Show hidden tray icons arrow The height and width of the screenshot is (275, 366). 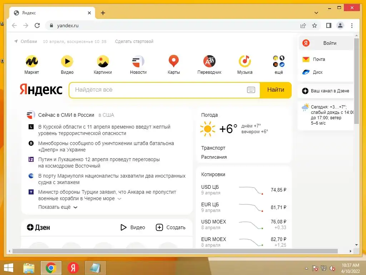coord(306,268)
